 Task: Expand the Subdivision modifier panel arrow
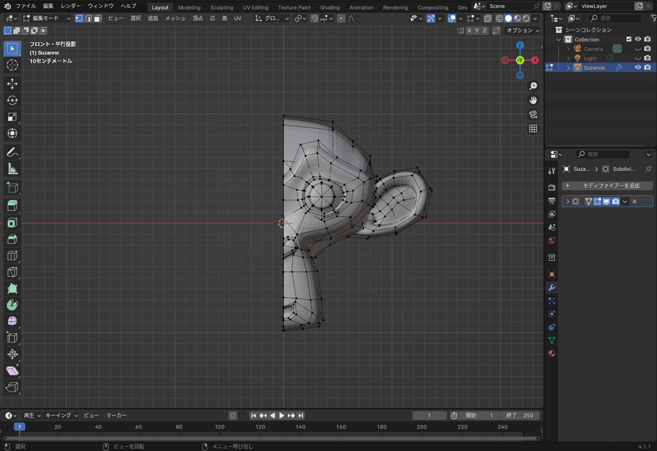[568, 202]
